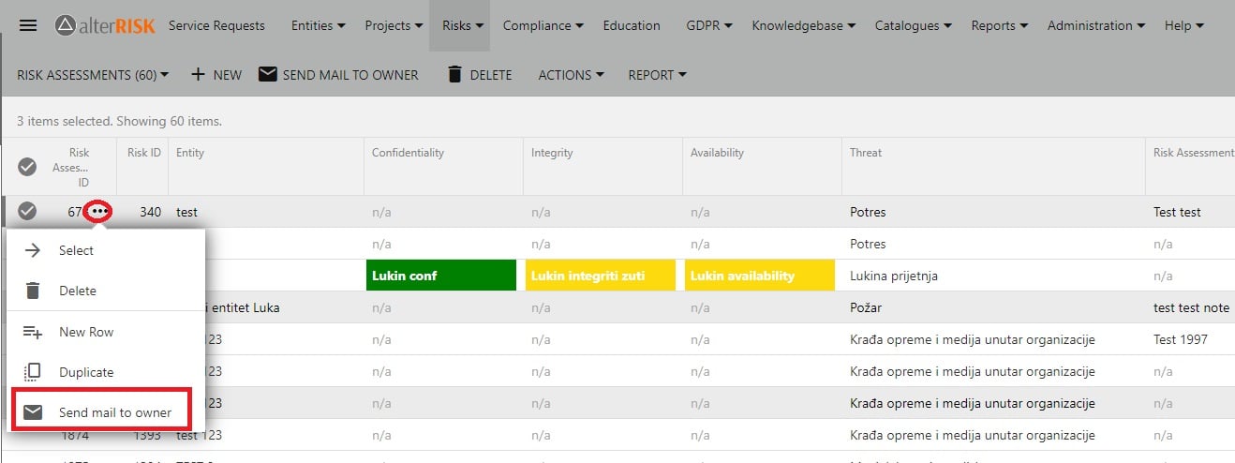Uncheck the row 340 selection checkbox
1235x463 pixels.
coord(27,212)
